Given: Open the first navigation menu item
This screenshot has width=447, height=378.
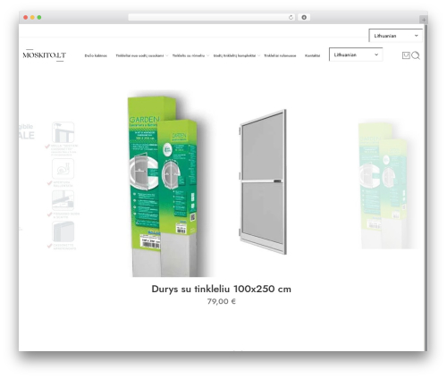Looking at the screenshot, I should [x=96, y=55].
